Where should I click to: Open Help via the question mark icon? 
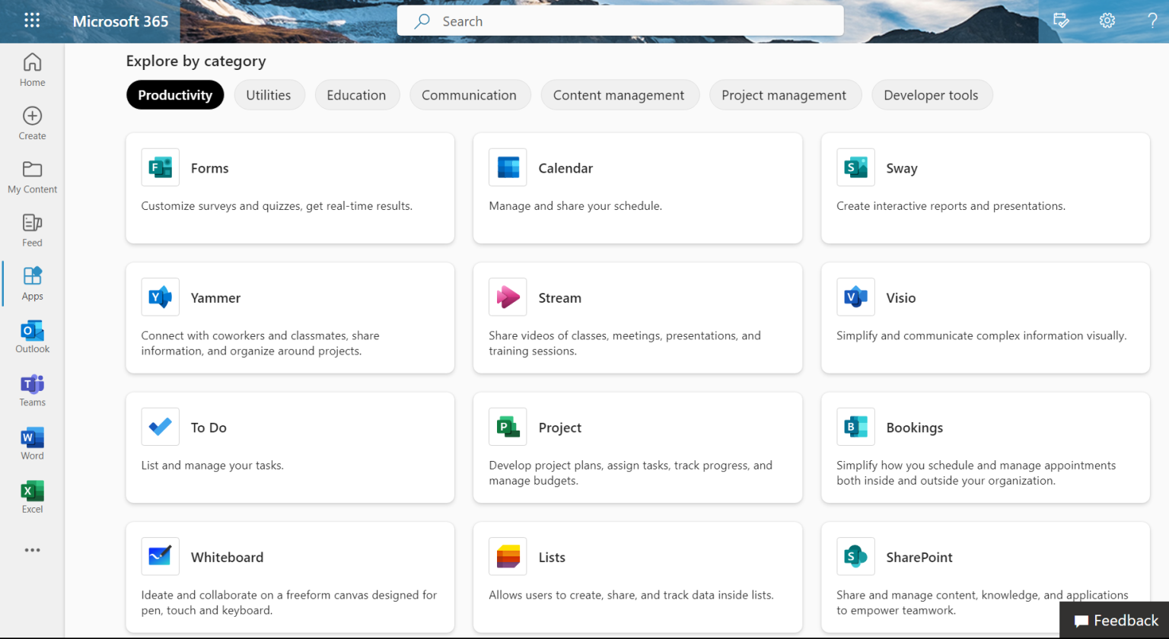pos(1151,21)
